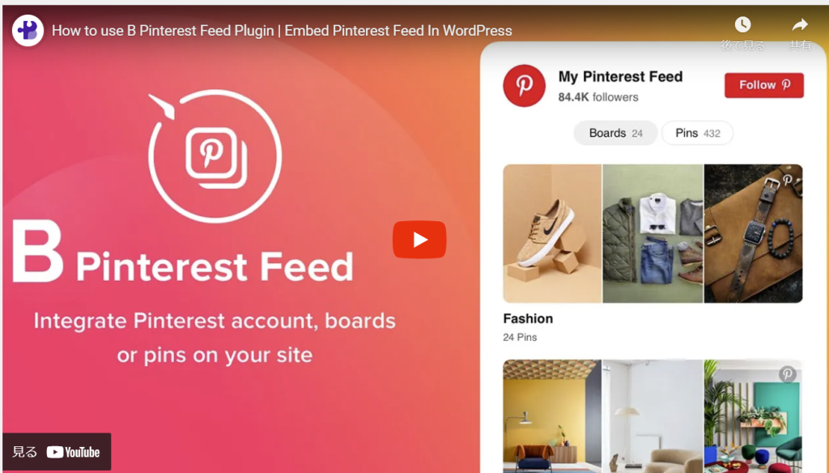Open the white room lamp thumbnail
Screen dimensions: 829x473
653,416
